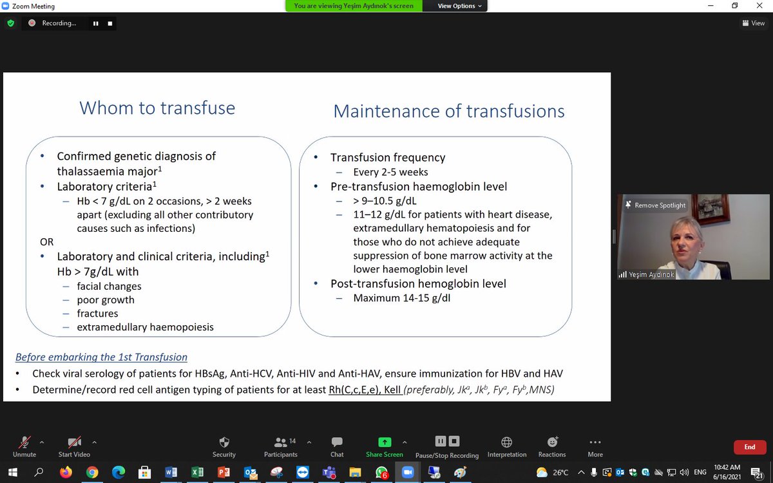The image size is (773, 483).
Task: Launch Google Chrome from the taskbar
Action: pyautogui.click(x=92, y=472)
